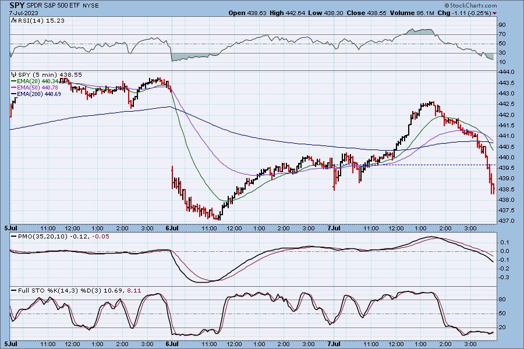Screen dimensions: 524x349
Task: Click the PMO(35,20,10) -0.12 label
Action: click(x=54, y=236)
